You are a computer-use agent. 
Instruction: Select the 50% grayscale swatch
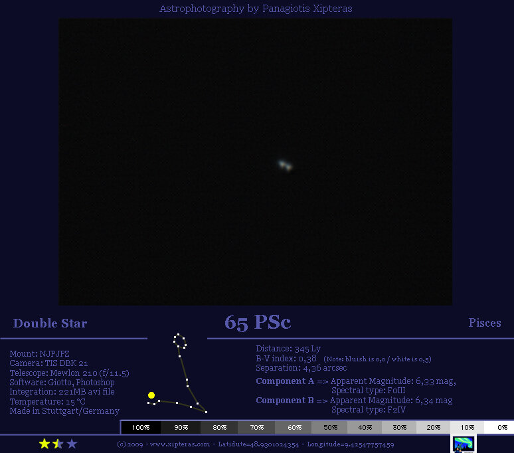329,428
